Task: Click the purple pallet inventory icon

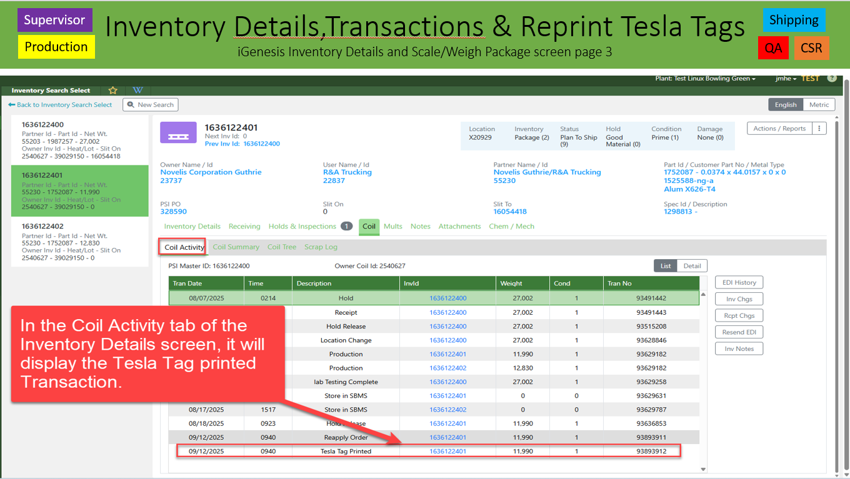Action: tap(179, 133)
